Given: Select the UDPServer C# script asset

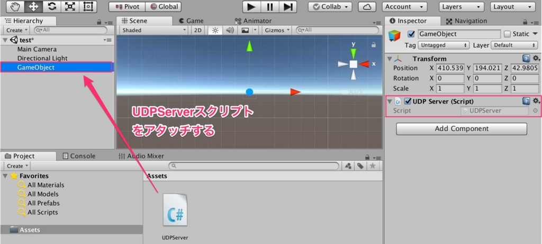Looking at the screenshot, I should 175,217.
